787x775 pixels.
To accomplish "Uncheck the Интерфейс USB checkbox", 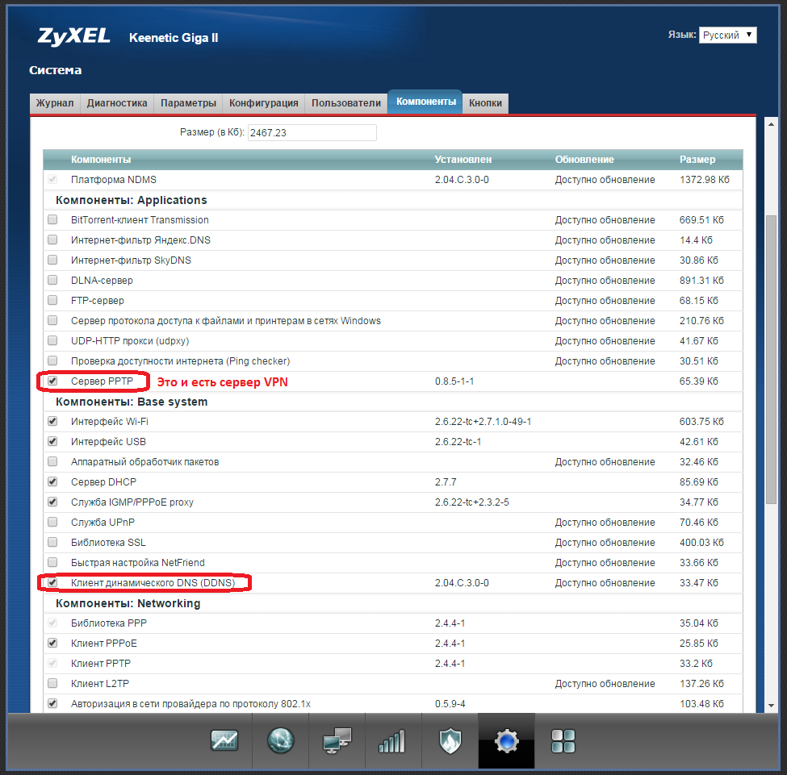I will pos(52,441).
